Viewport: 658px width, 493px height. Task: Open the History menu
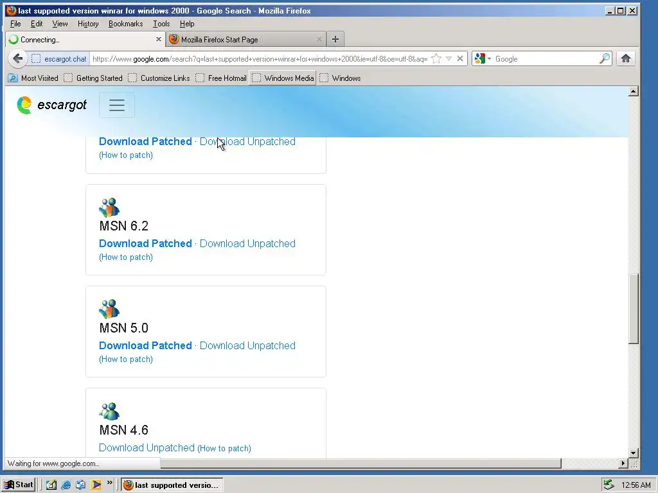(x=88, y=24)
